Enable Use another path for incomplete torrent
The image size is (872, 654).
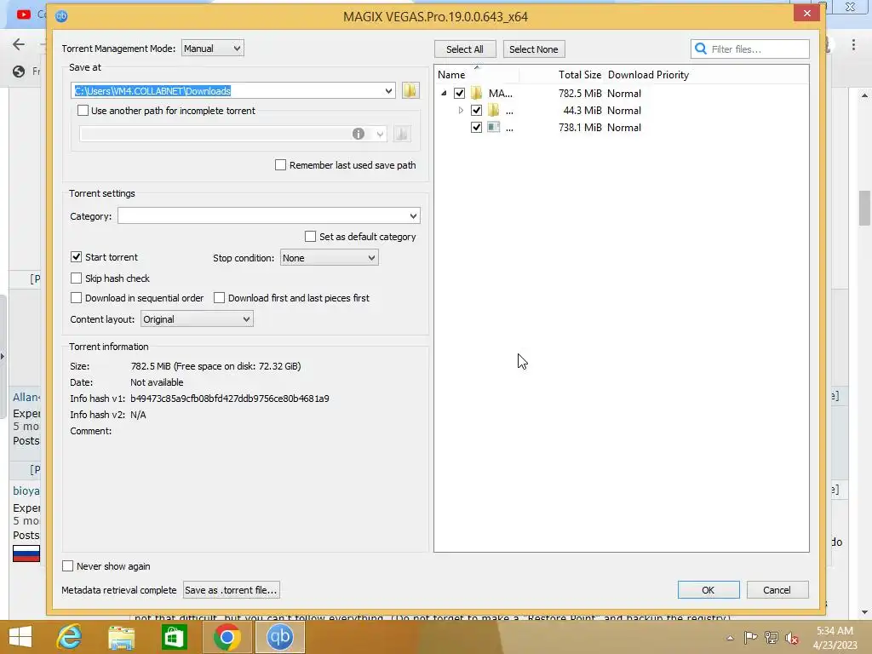click(83, 110)
